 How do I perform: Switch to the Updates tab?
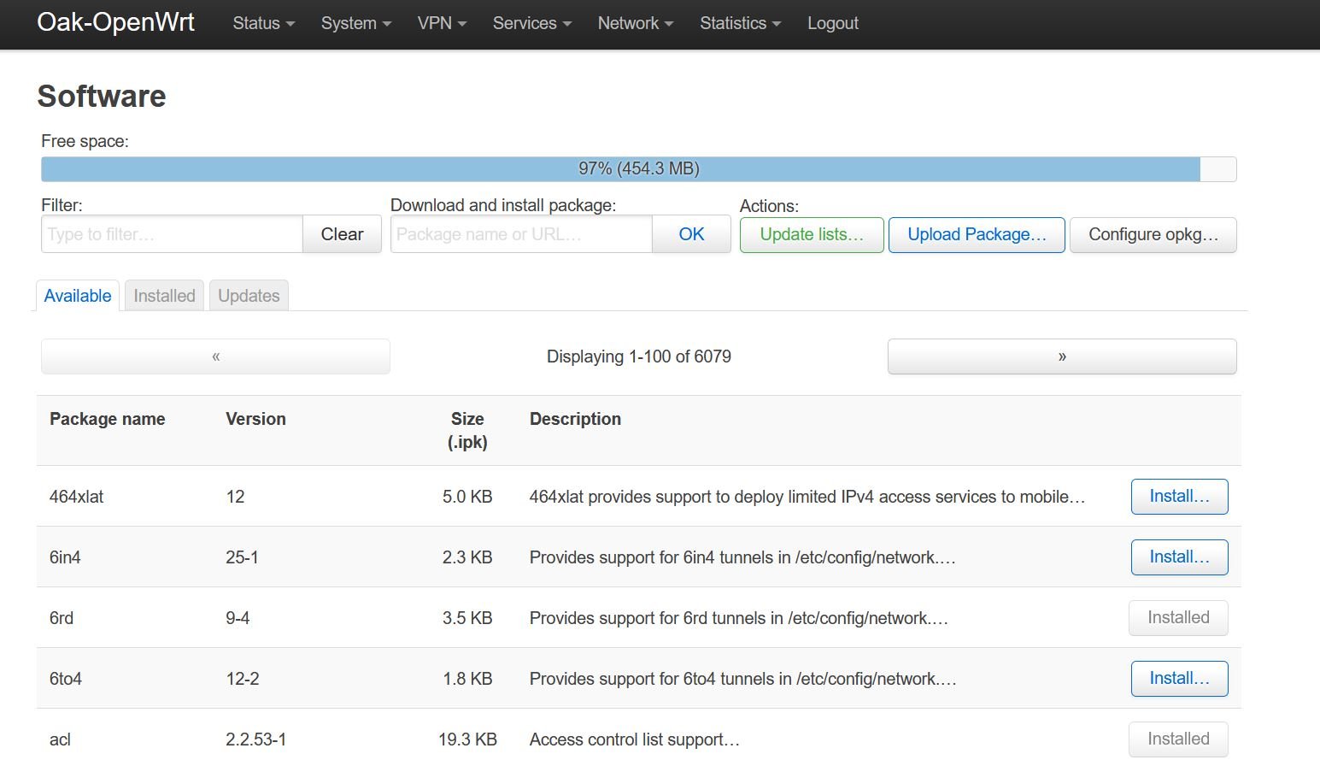pos(249,296)
